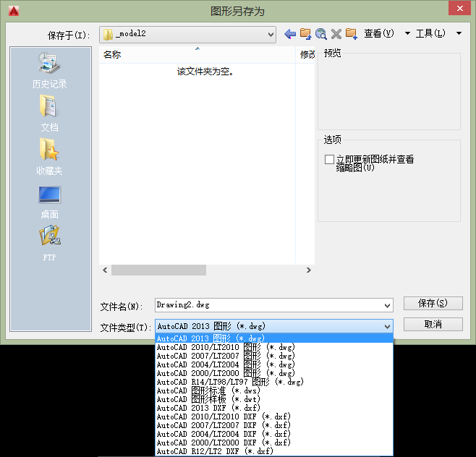Select AutoCAD 2000/LT2000 图形 (*.dwg)
This screenshot has width=476, height=457.
[x=274, y=373]
